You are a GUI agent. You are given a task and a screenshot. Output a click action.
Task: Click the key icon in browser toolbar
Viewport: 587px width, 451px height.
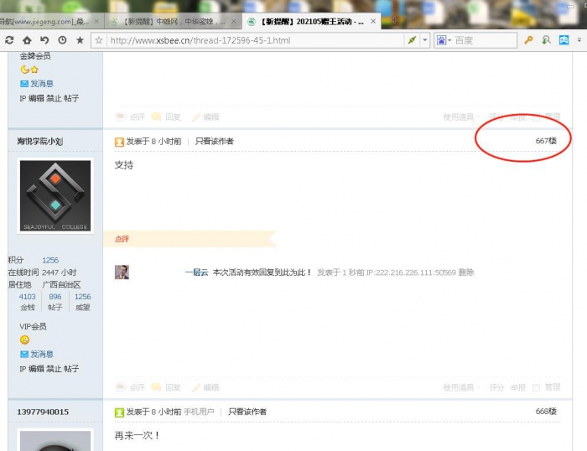pos(528,39)
